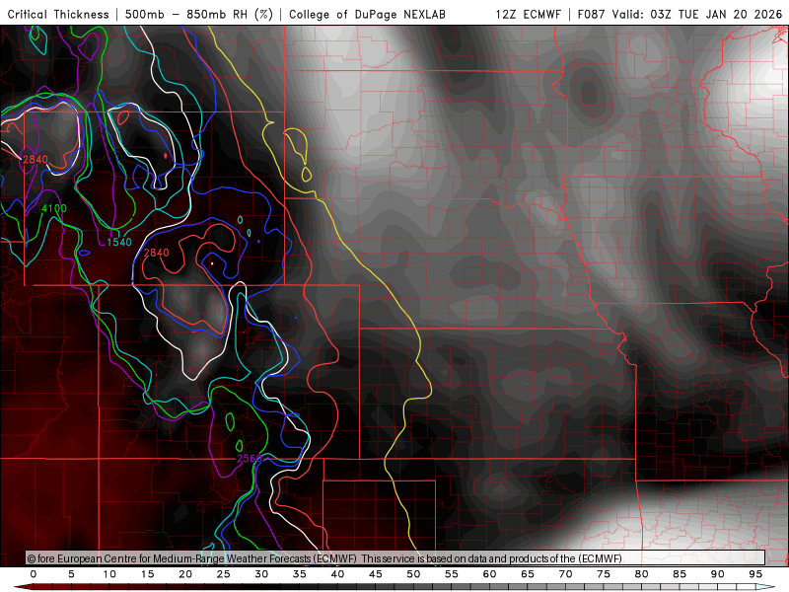Click the 45 value on the color scale

(376, 574)
